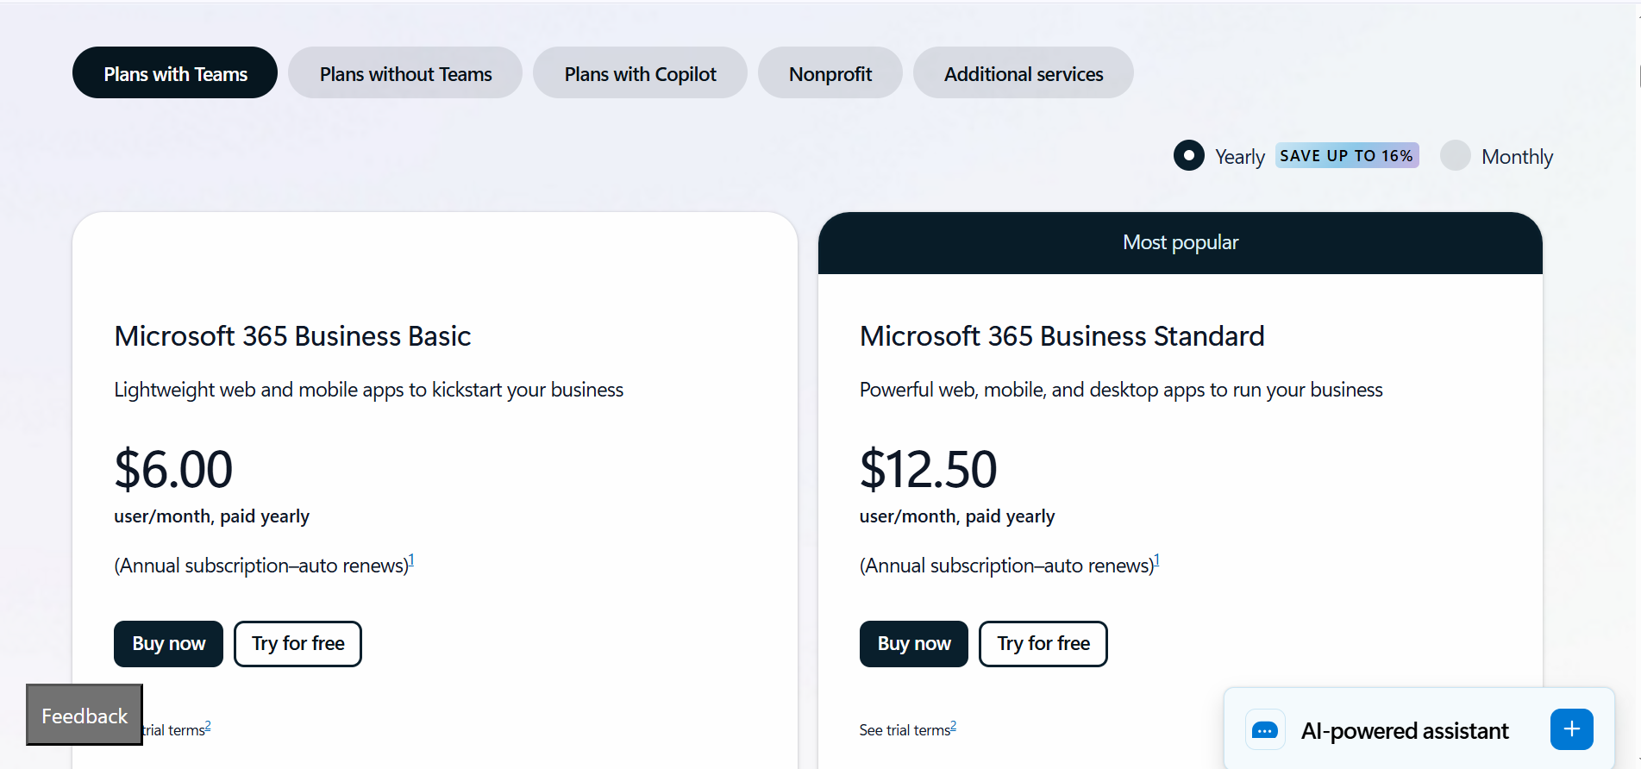This screenshot has width=1641, height=769.
Task: Click the Microsoft 365 Business Standard heading
Action: [x=1062, y=336]
